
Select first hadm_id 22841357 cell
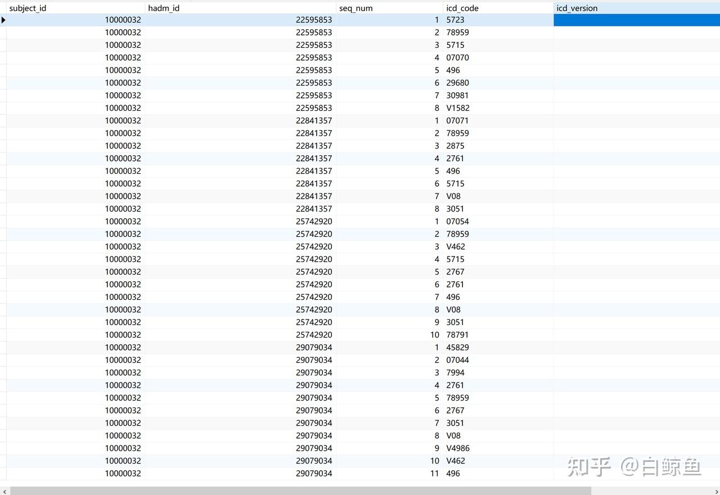click(240, 120)
